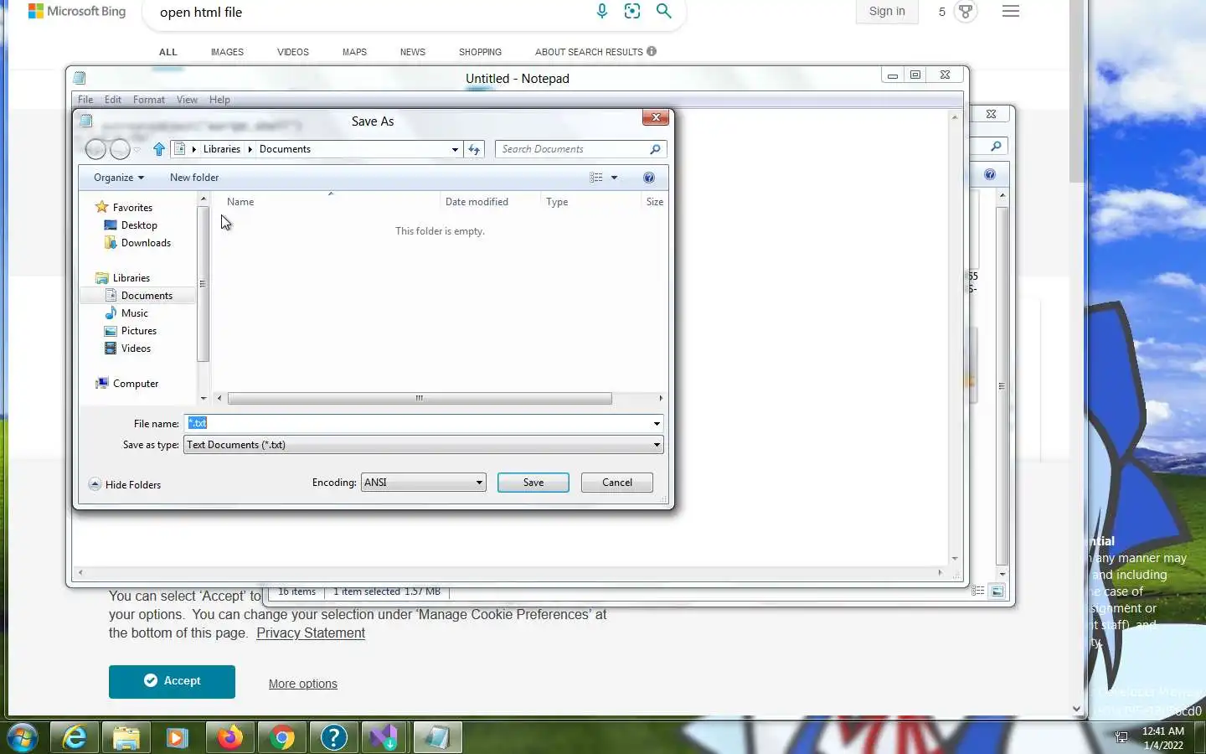Viewport: 1206px width, 754px height.
Task: Open the Privacy Statement link
Action: 311,633
